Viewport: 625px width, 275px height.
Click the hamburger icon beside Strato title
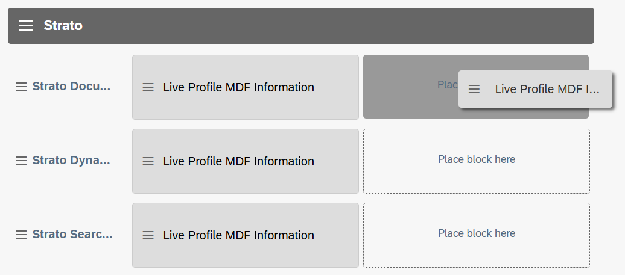click(x=26, y=26)
